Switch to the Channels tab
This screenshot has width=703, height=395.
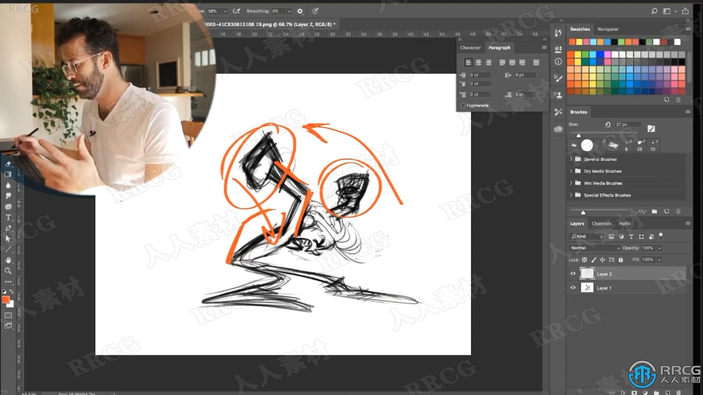coord(601,223)
